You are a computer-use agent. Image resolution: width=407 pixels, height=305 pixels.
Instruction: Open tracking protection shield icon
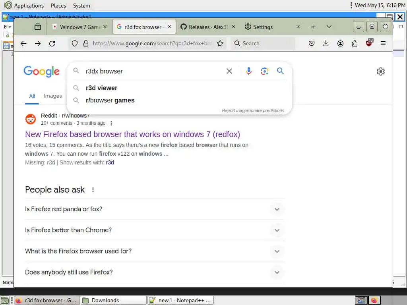[74, 43]
